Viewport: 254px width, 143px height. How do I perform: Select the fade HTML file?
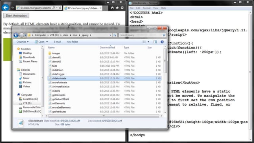tap(54, 66)
